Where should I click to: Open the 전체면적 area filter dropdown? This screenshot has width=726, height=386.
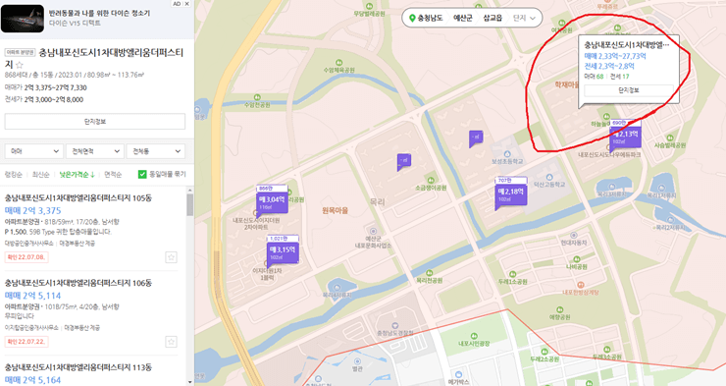pyautogui.click(x=95, y=151)
